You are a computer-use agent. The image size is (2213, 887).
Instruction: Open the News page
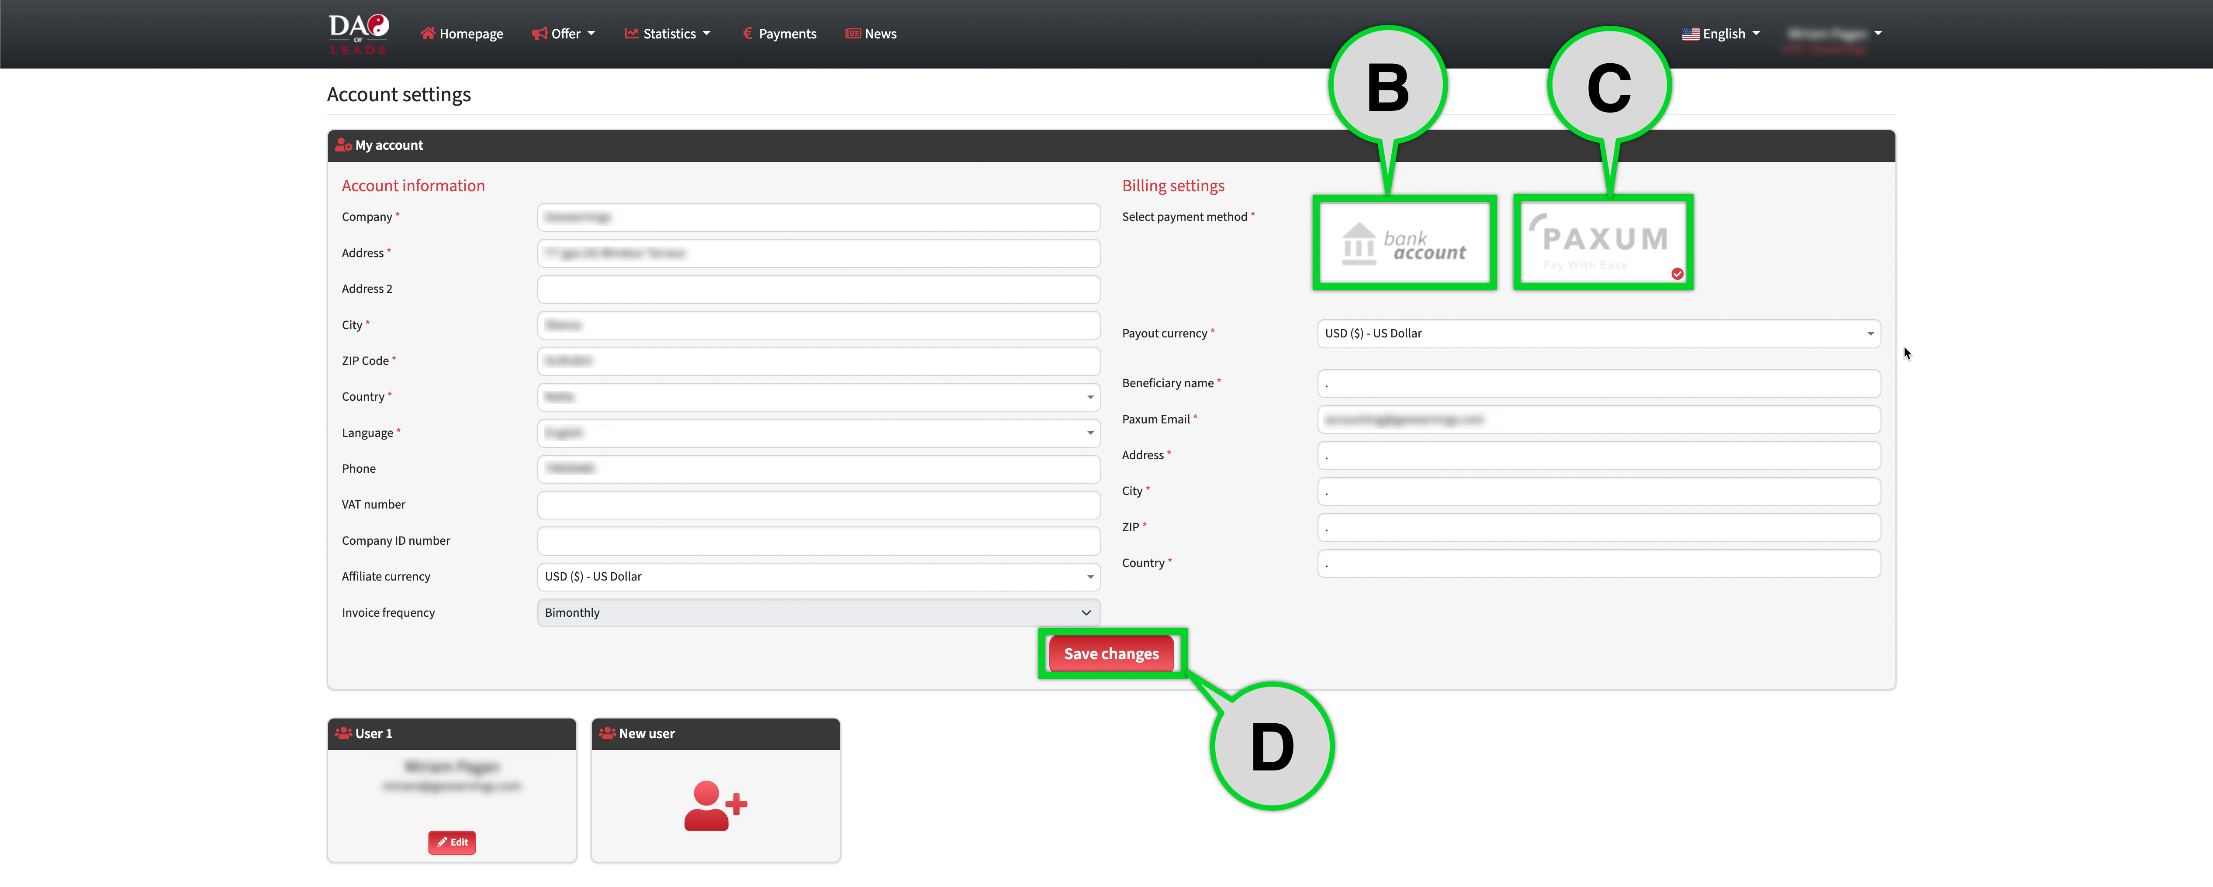(x=870, y=34)
